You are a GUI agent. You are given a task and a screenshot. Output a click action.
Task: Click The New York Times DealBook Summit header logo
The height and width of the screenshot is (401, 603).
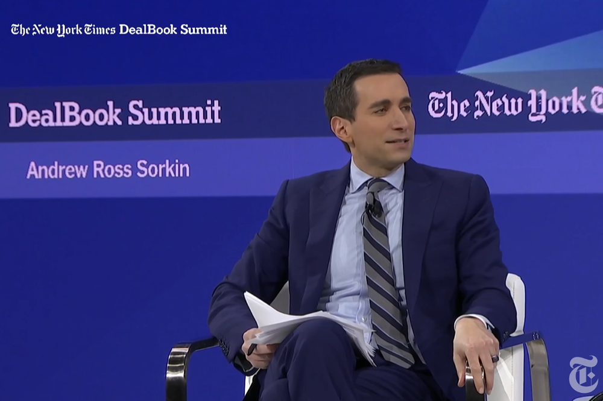click(x=119, y=30)
